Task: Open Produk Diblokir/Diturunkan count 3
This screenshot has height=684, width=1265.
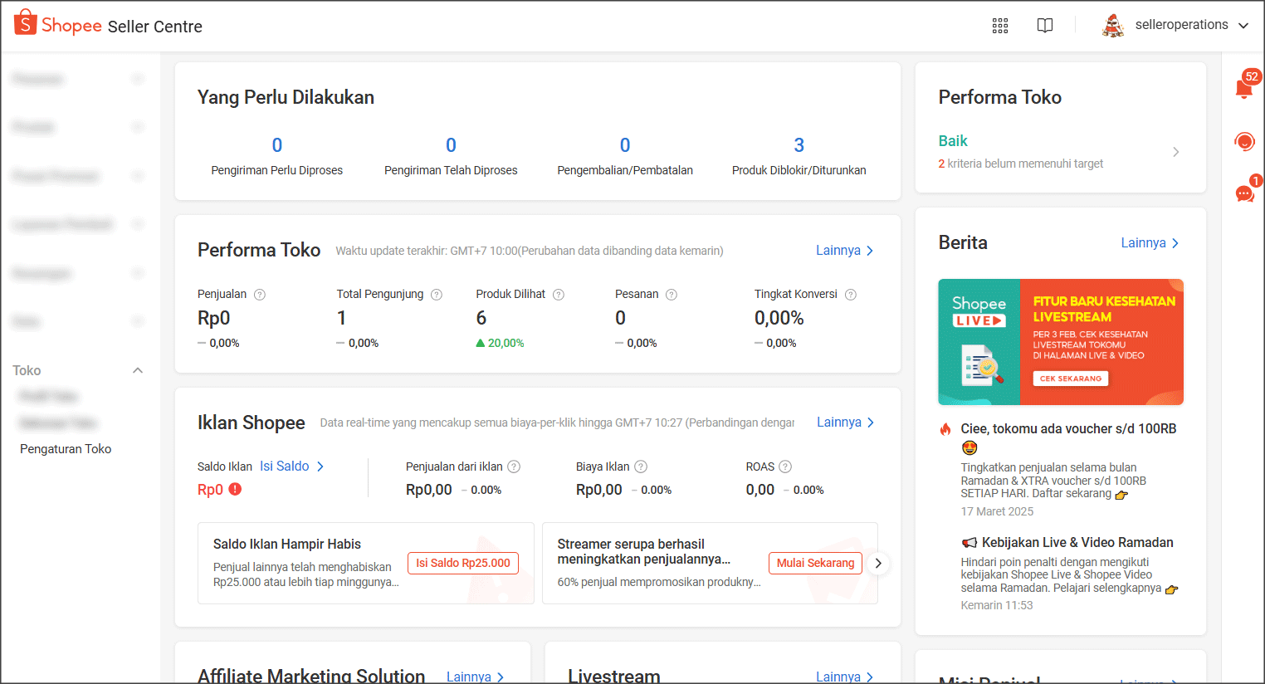Action: pyautogui.click(x=799, y=155)
